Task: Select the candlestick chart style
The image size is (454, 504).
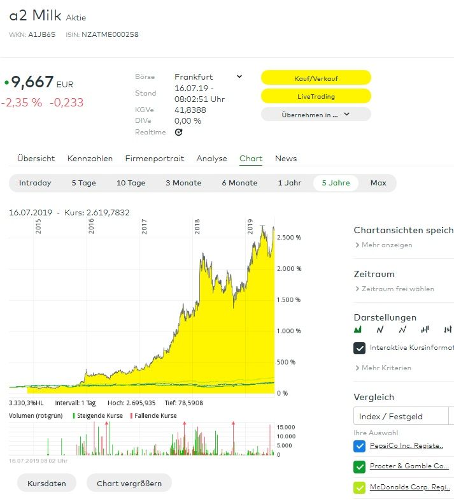Action: pyautogui.click(x=425, y=329)
